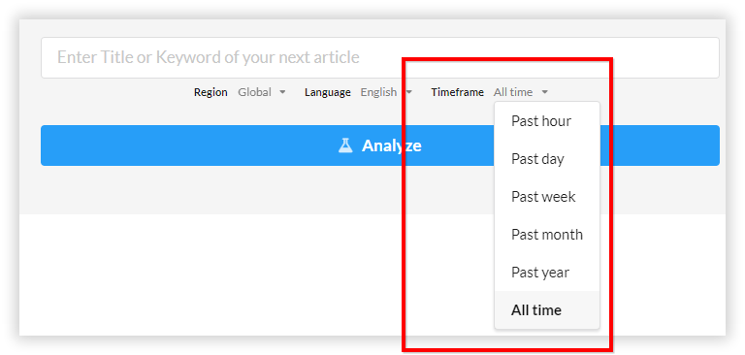Collapse the Timeframe dropdown showing All time
This screenshot has width=745, height=355.
[521, 92]
